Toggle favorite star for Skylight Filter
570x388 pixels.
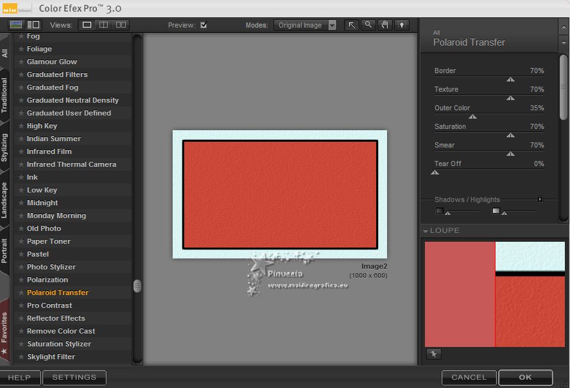21,357
